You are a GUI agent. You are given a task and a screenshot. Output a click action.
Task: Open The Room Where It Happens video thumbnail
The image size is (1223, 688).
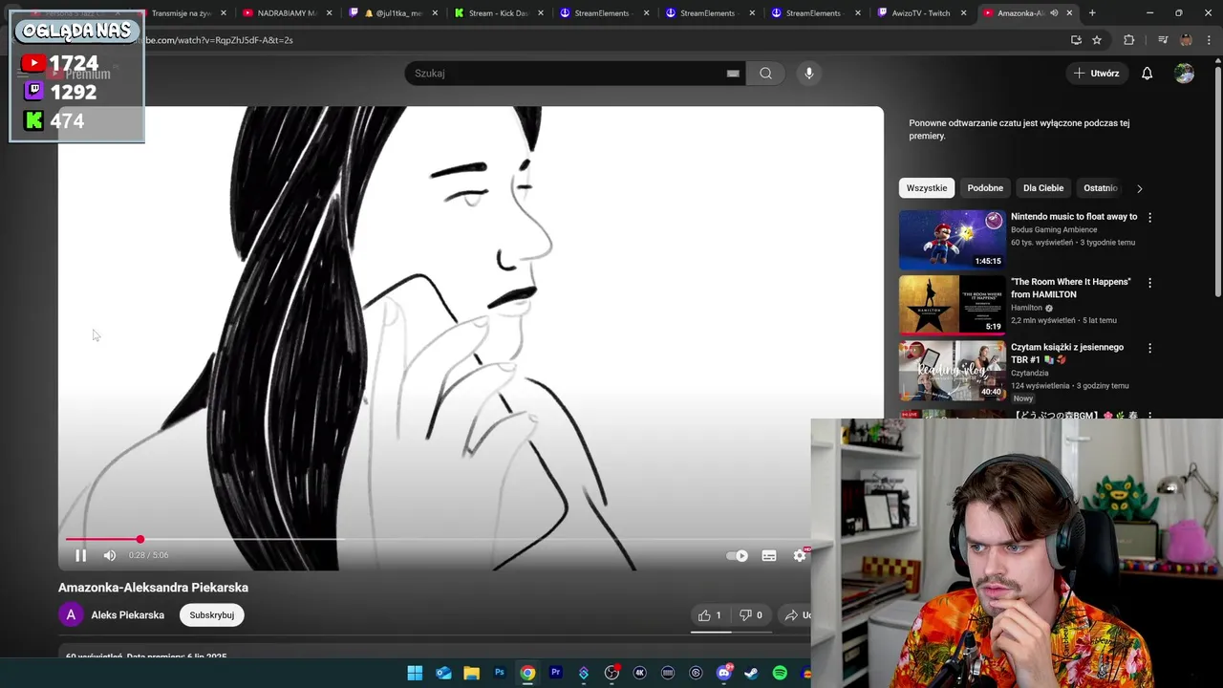point(953,305)
